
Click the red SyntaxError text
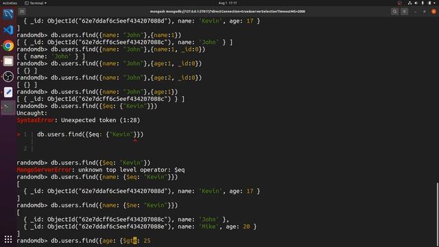(x=35, y=120)
